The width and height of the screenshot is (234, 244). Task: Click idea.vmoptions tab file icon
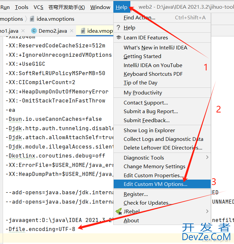(x=83, y=31)
